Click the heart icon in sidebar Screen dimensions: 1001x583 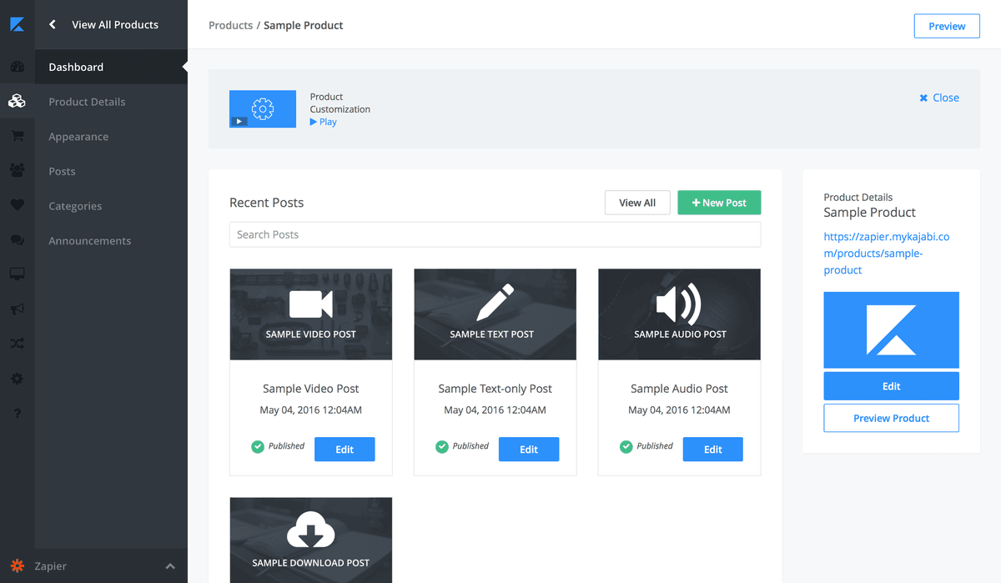(x=17, y=205)
